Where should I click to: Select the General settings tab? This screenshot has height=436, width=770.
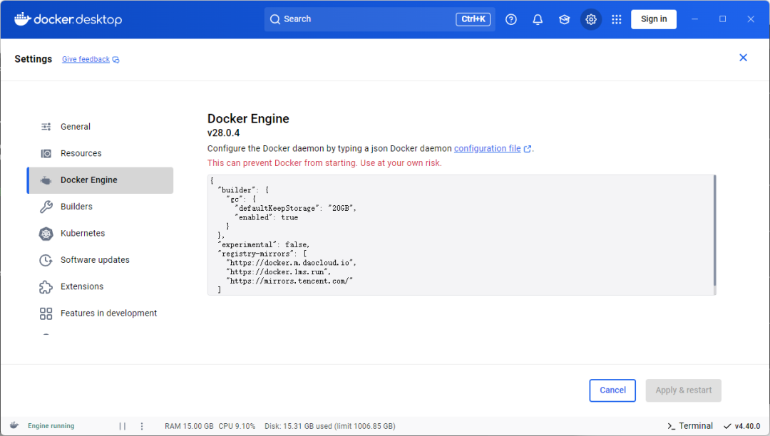(101, 127)
